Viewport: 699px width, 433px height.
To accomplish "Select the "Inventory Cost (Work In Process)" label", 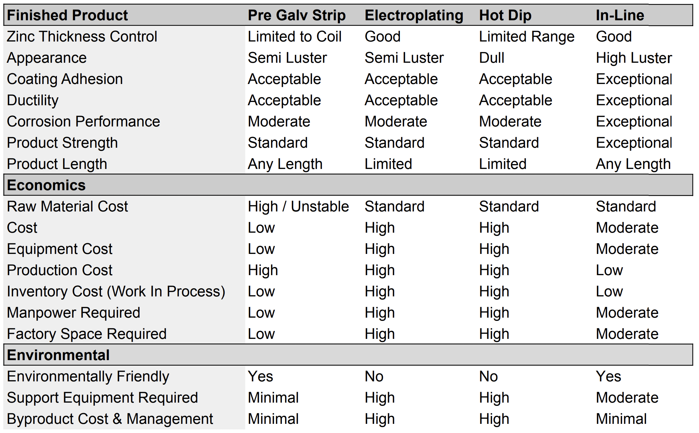I will click(x=116, y=291).
